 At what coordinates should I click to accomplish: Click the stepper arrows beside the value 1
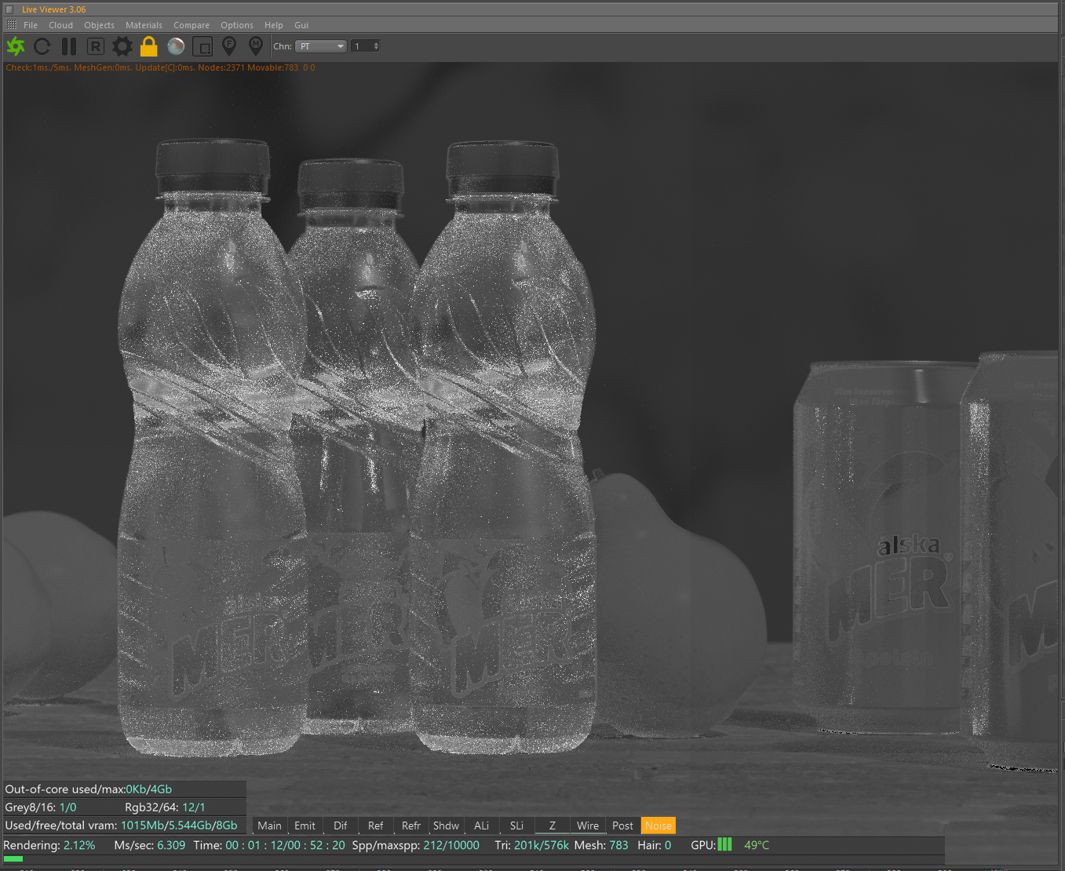coord(376,46)
